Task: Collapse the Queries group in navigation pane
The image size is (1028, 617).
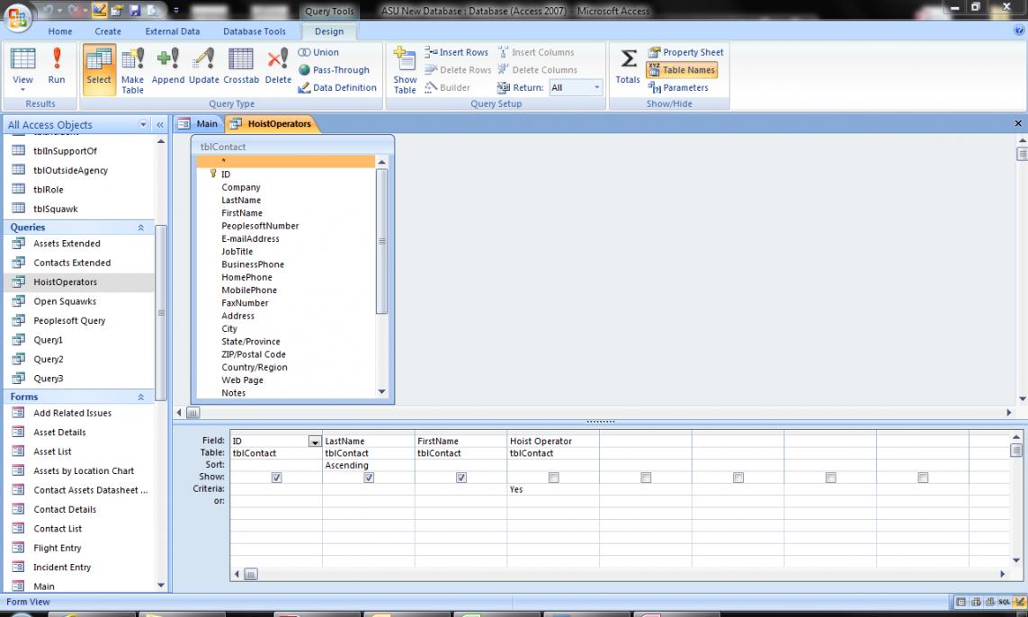Action: (x=140, y=228)
